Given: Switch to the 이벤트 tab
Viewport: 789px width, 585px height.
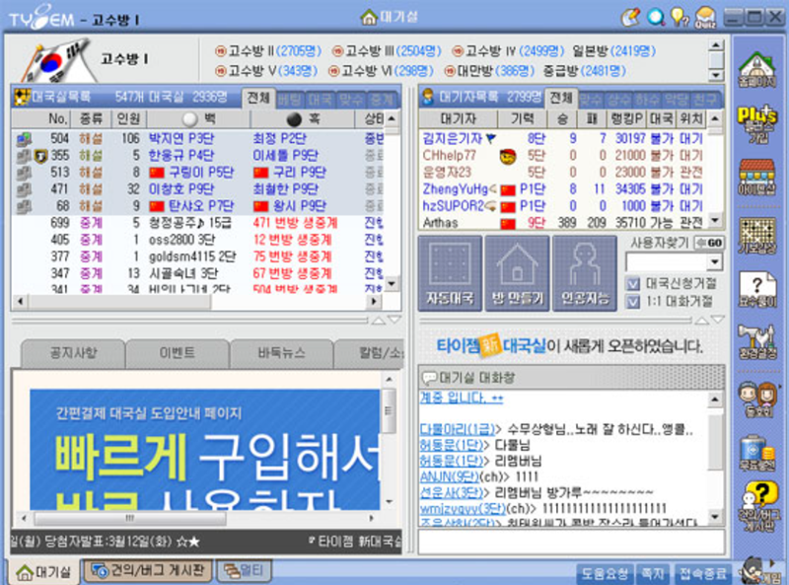Looking at the screenshot, I should coord(178,353).
